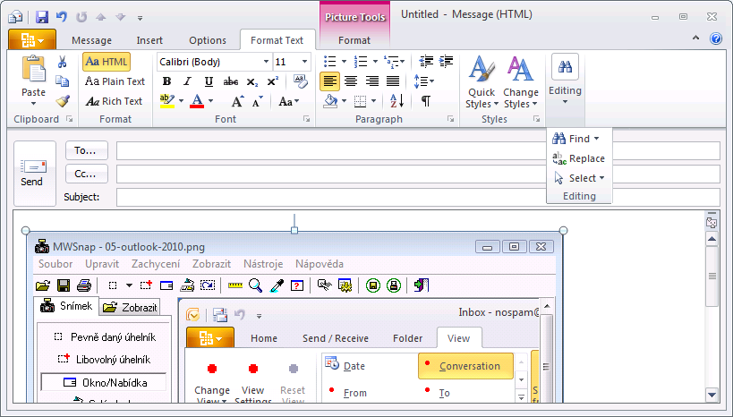733x417 pixels.
Task: Click the To... recipients button
Action: (x=86, y=150)
